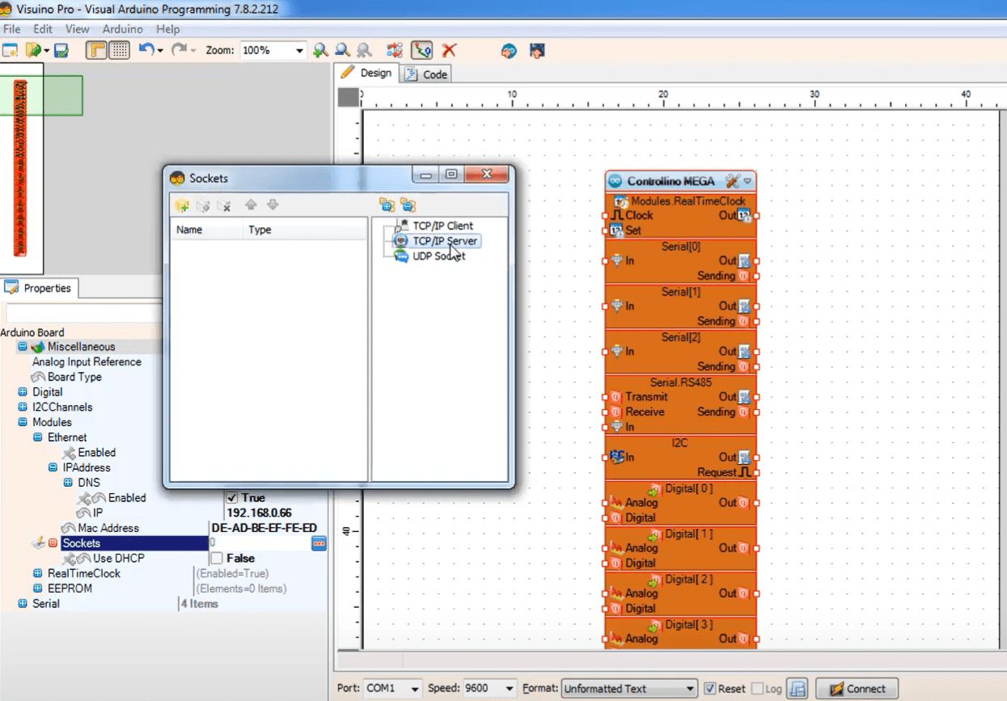Image resolution: width=1007 pixels, height=701 pixels.
Task: Open the dropdown arrow beside Open icon
Action: [x=47, y=51]
